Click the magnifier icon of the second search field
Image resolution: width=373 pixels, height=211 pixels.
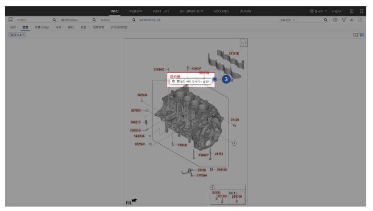(94, 20)
